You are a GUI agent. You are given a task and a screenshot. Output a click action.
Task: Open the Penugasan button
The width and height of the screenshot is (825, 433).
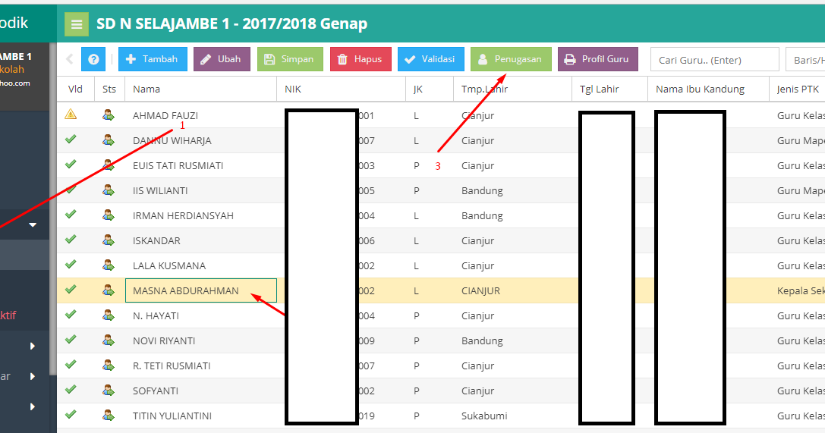511,59
